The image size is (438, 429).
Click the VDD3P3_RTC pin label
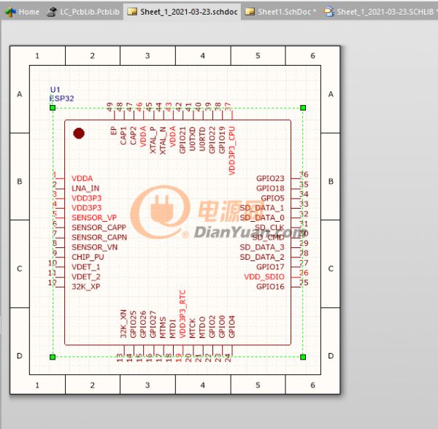[182, 314]
